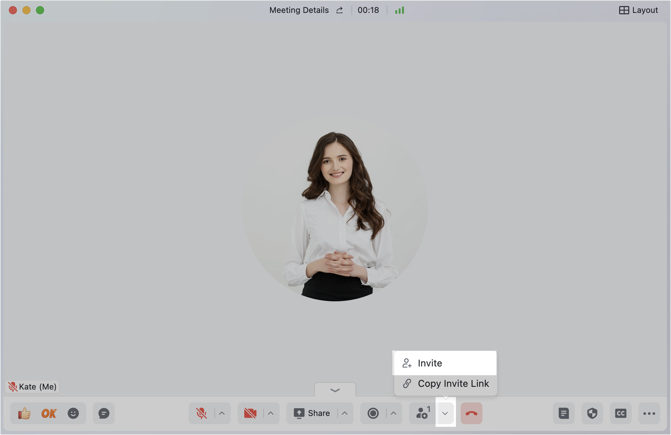Click the Share screen button
671x435 pixels.
[312, 413]
